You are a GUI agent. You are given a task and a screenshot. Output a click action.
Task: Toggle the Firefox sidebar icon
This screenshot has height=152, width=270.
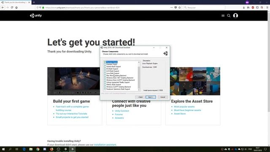pyautogui.click(x=257, y=8)
